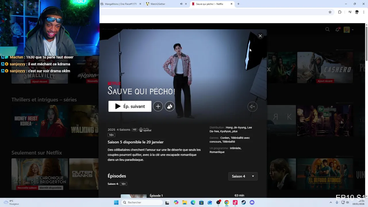Open Chrome three-dot menu
The height and width of the screenshot is (207, 368).
click(x=364, y=12)
